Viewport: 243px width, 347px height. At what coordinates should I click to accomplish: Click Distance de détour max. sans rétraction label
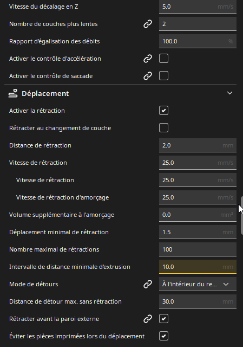point(65,301)
